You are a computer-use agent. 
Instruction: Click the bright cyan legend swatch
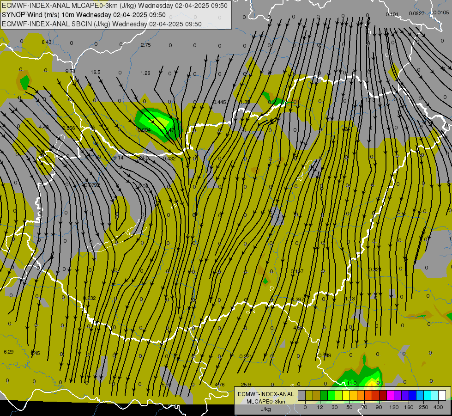point(427,396)
